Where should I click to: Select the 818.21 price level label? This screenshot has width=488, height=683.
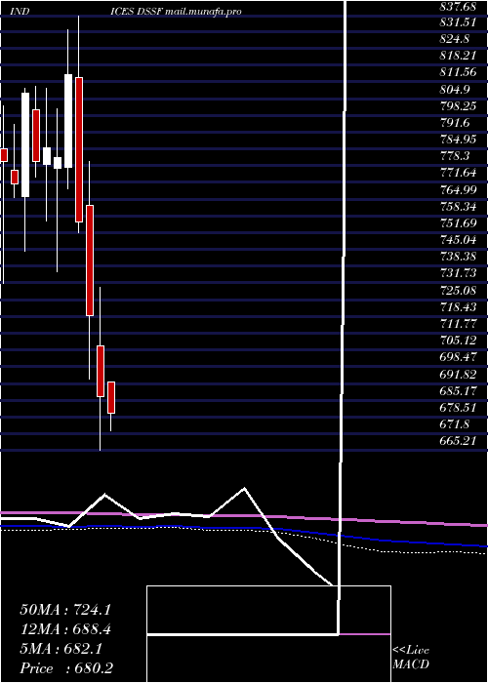pos(458,56)
